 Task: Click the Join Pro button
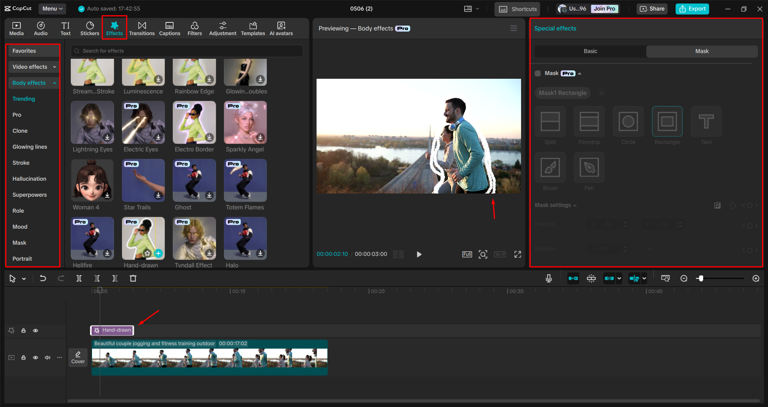[604, 8]
